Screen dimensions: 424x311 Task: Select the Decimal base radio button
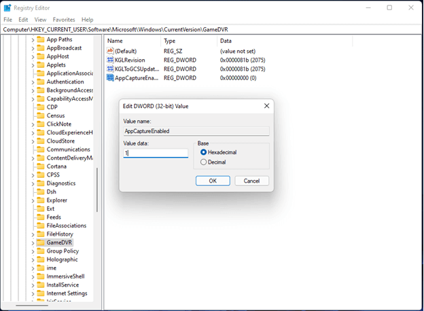pos(203,162)
